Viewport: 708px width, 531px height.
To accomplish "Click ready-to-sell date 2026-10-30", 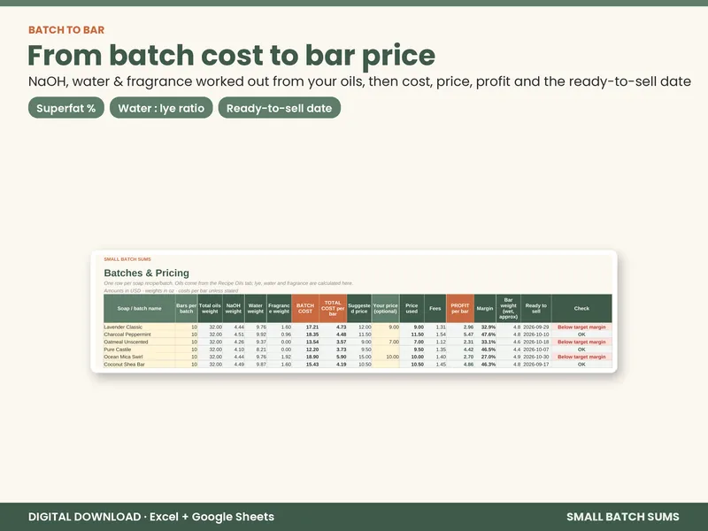I will coord(536,357).
